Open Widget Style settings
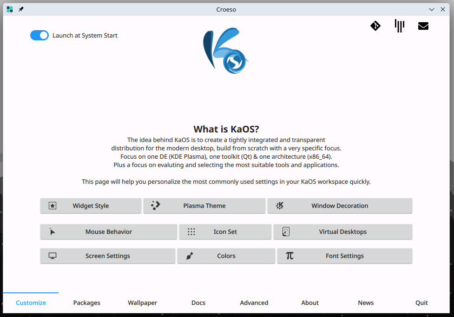Viewport: 454px width, 317px height. 91,206
